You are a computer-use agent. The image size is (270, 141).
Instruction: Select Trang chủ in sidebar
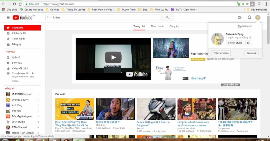point(23,28)
